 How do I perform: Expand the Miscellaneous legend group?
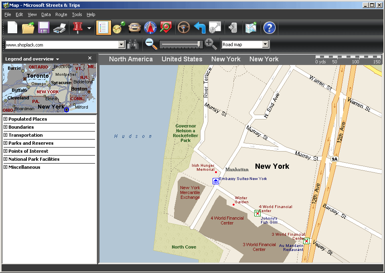5,167
